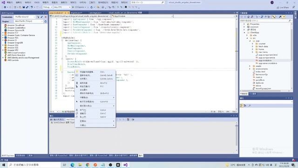
Task: Start debugging with IIS Express button
Action: [78, 7]
